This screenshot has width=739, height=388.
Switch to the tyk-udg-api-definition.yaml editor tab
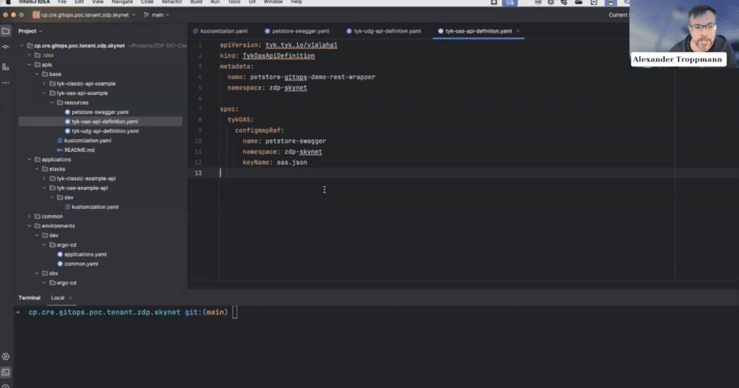tap(384, 31)
